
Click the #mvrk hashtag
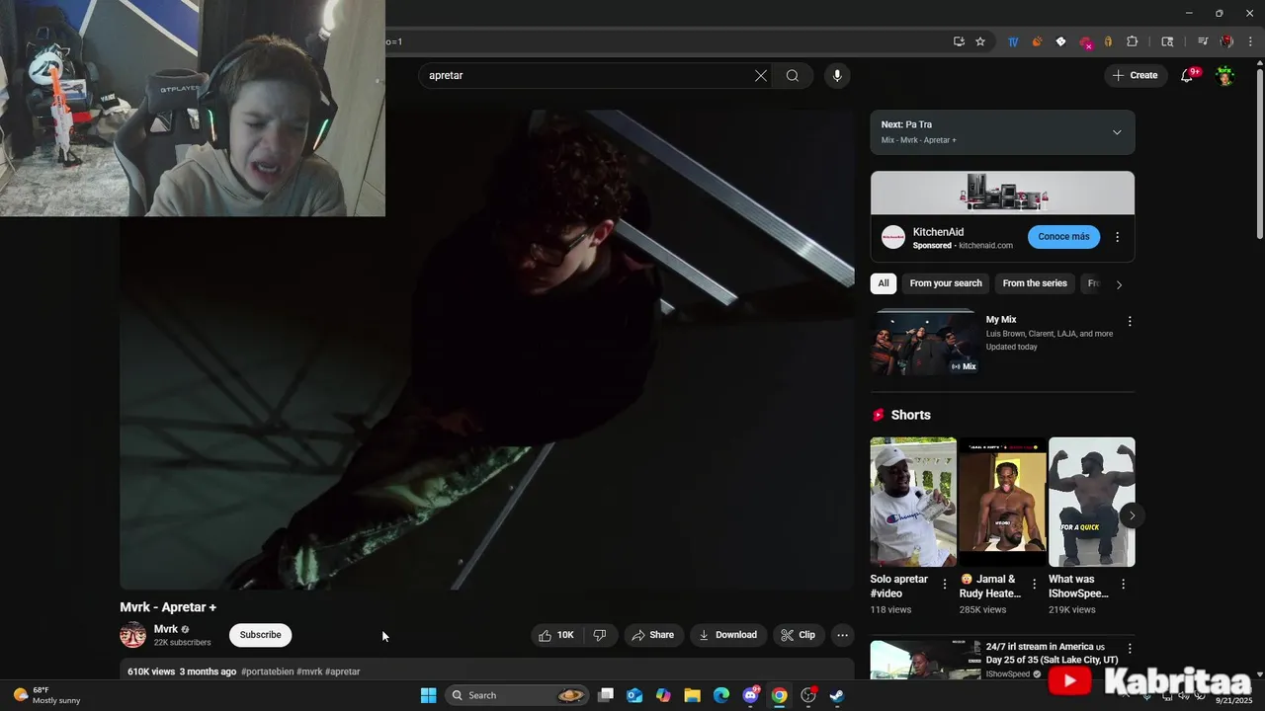[x=309, y=671]
